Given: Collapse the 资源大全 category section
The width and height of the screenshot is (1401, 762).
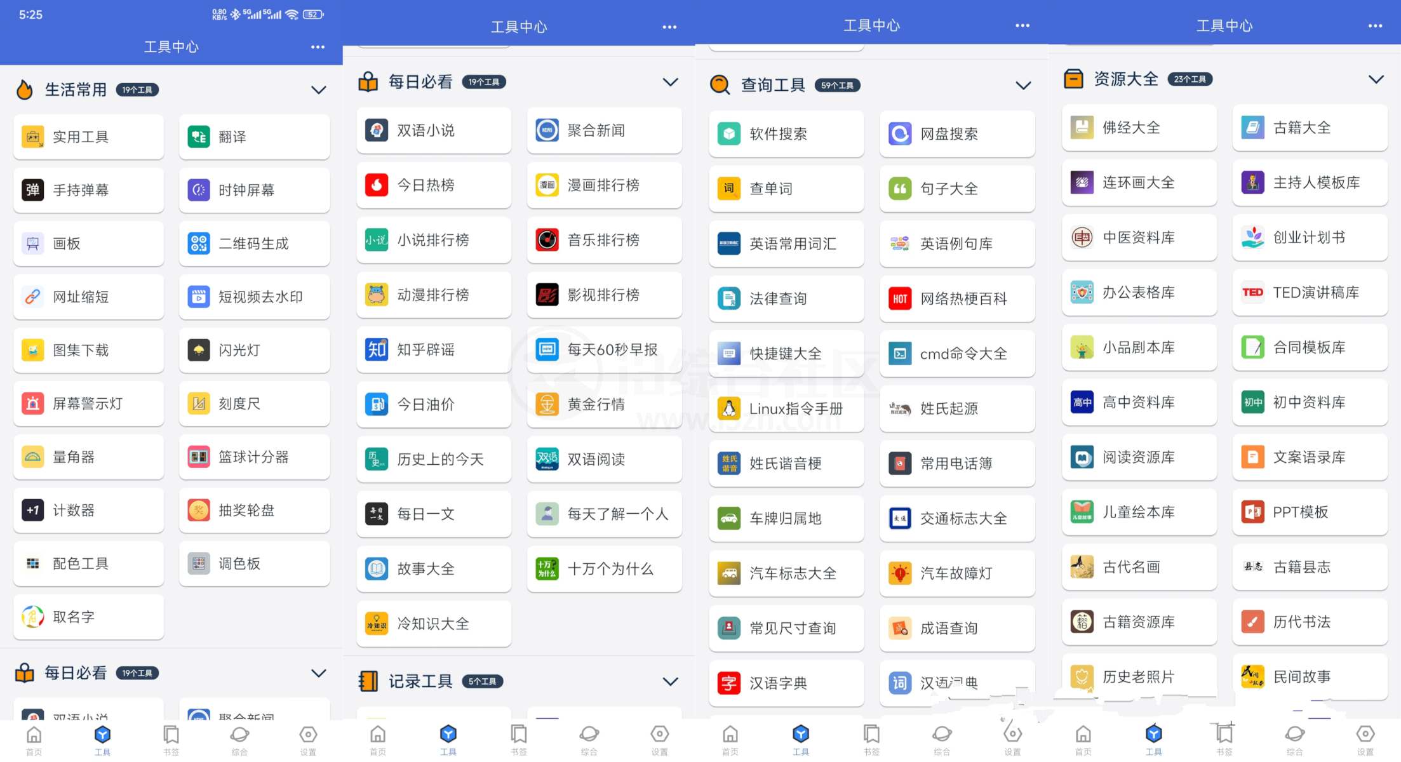Looking at the screenshot, I should (x=1376, y=79).
